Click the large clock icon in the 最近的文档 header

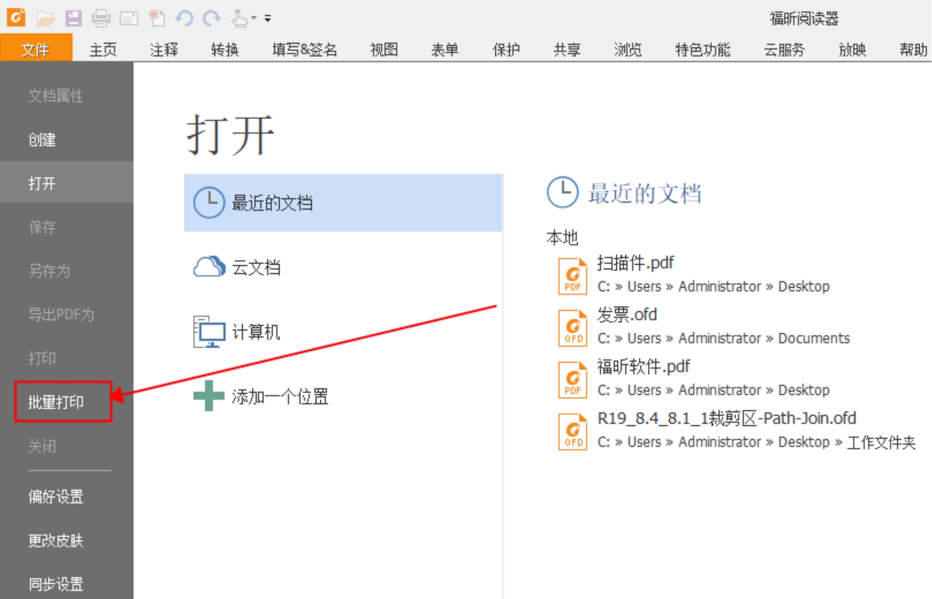pos(562,192)
